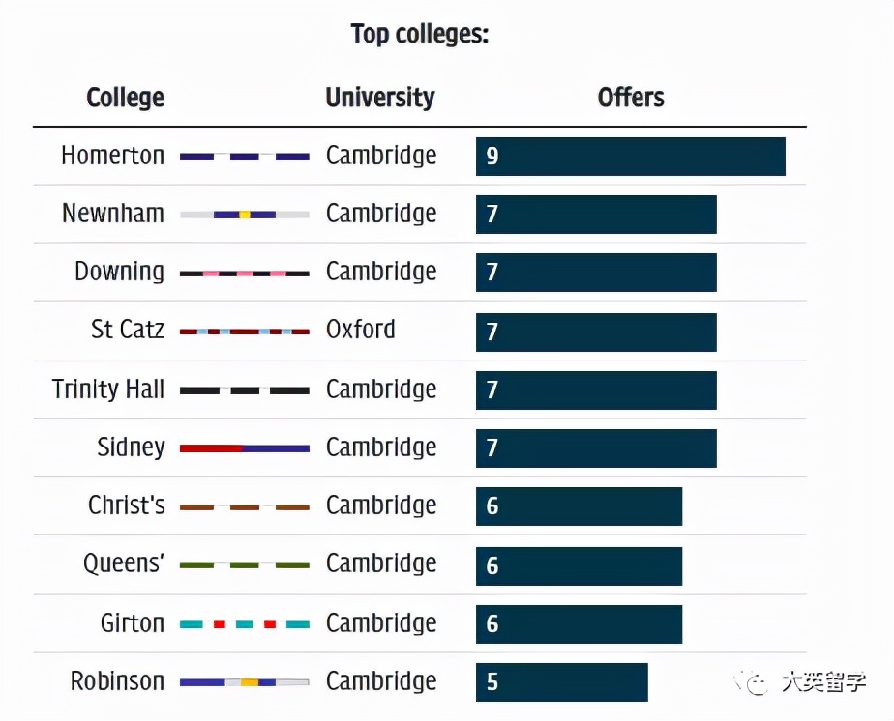894x721 pixels.
Task: Click Robinson's blue and yellow stripe
Action: click(245, 682)
